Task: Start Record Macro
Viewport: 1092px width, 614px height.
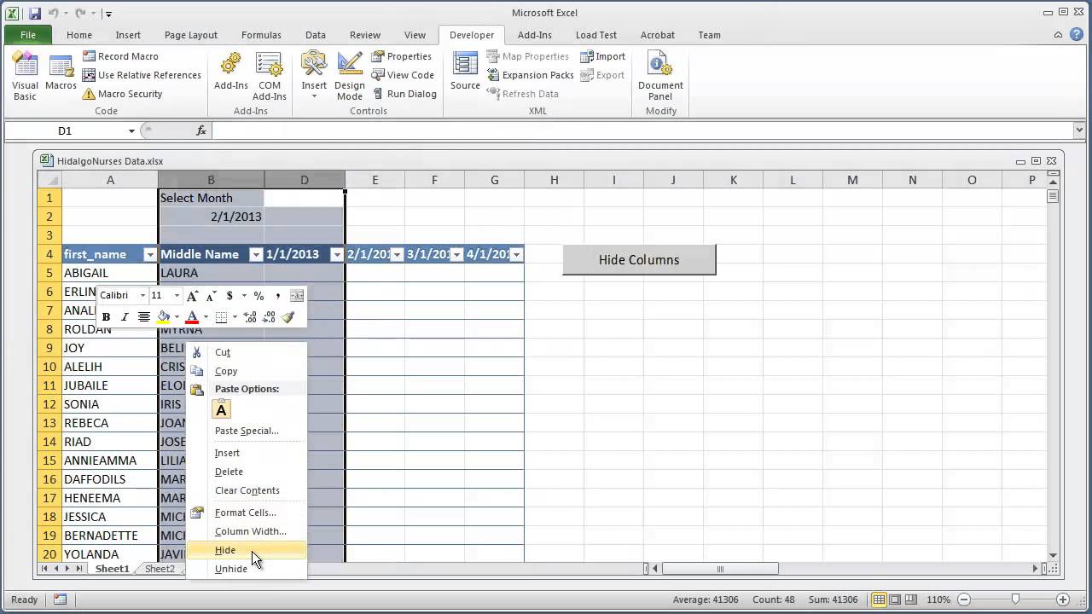Action: (x=120, y=56)
